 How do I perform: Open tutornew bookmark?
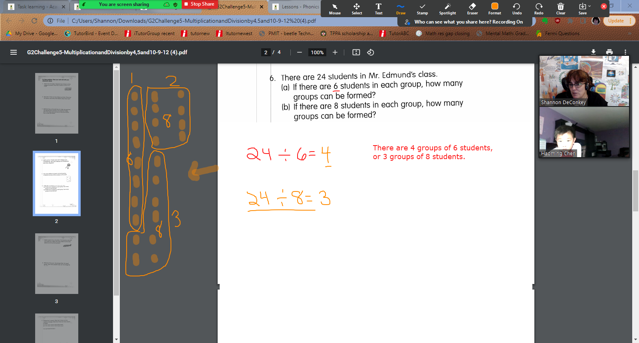[x=195, y=34]
